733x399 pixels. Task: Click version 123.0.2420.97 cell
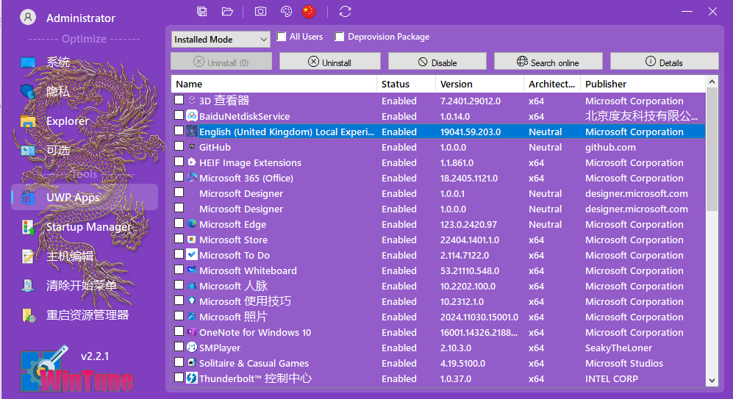point(468,224)
